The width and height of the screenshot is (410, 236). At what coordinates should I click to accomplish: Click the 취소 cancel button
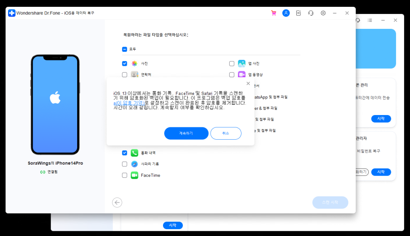[x=226, y=133]
